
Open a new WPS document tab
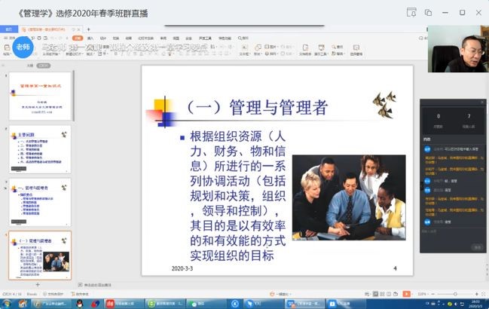coord(88,29)
